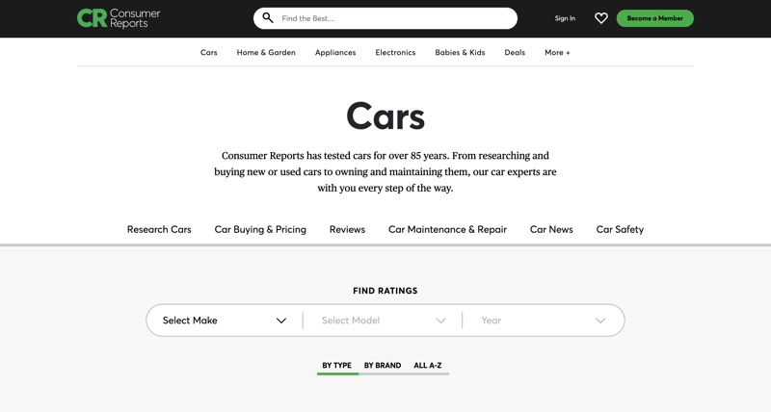Click the Become a Member button
This screenshot has width=771, height=412.
(655, 18)
